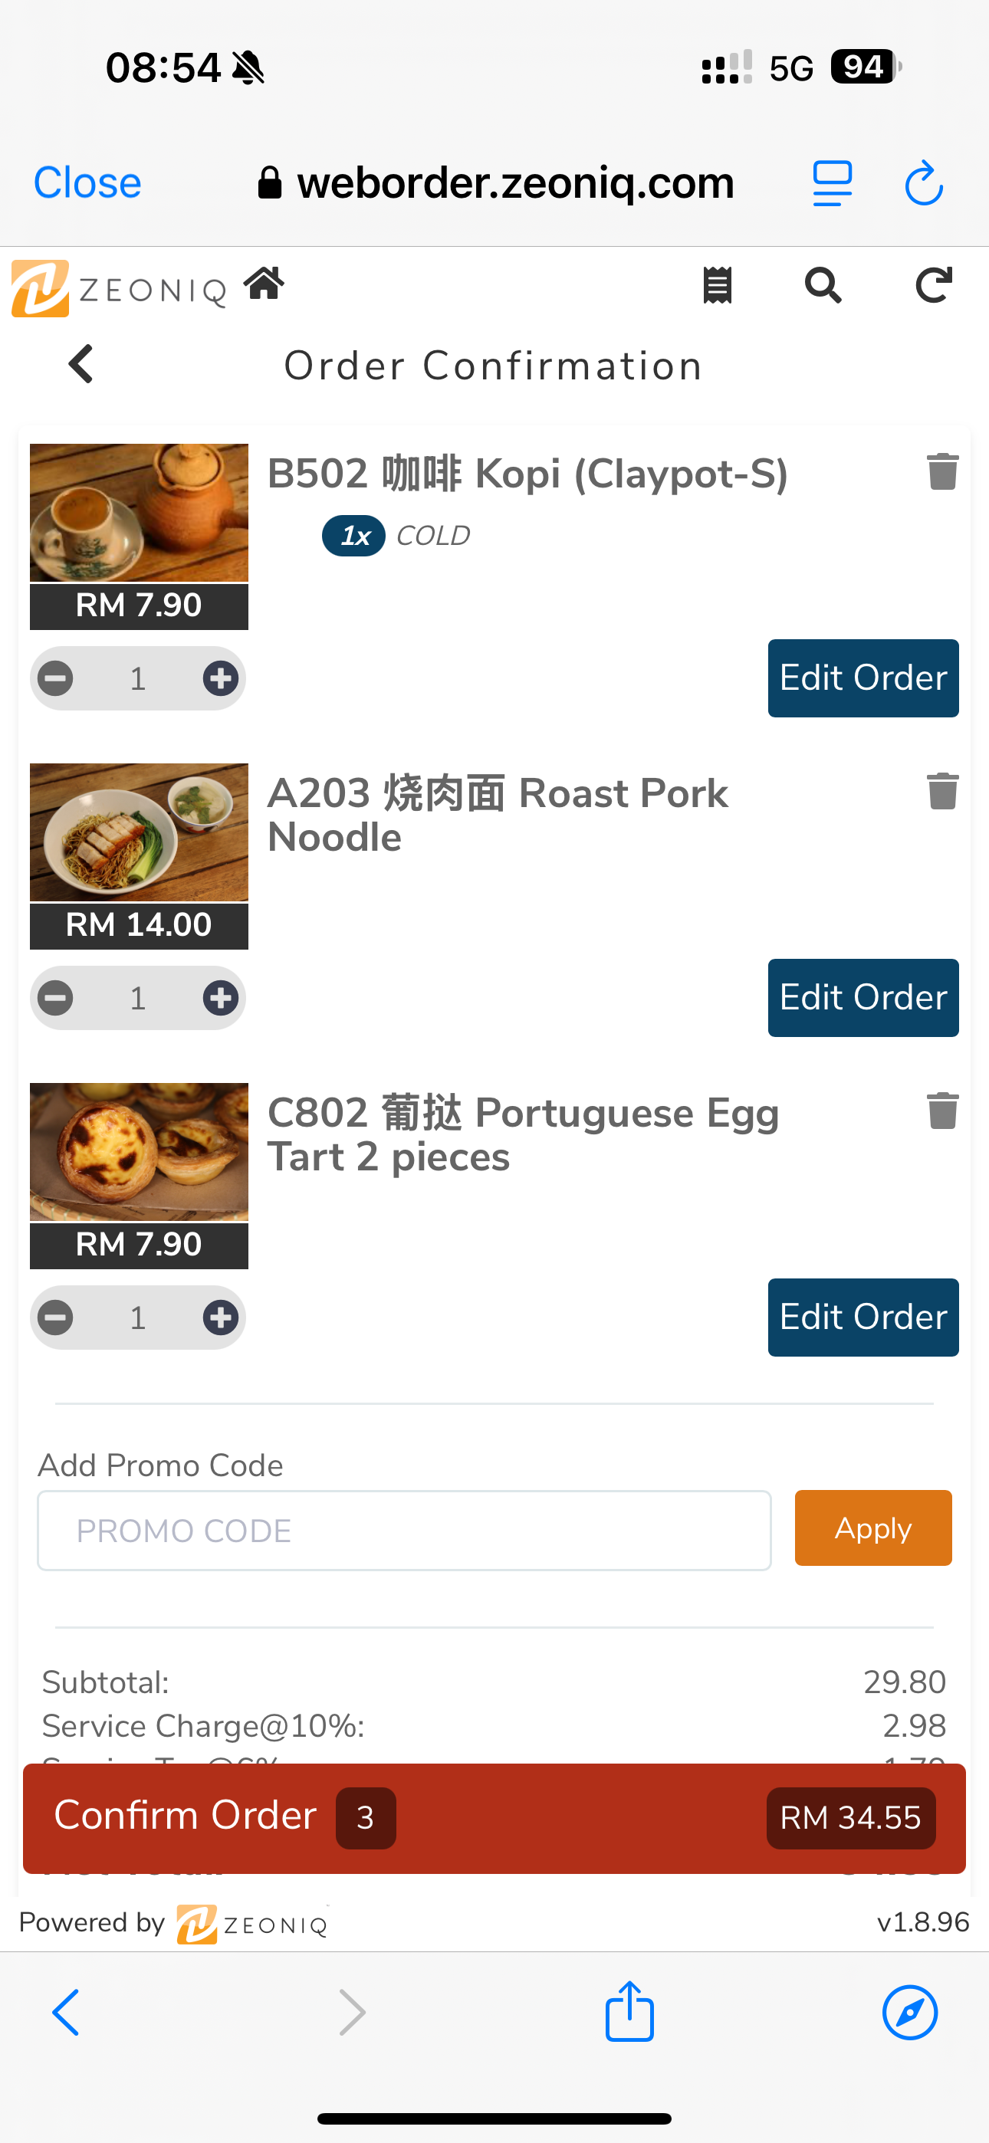Remove the Roast Pork Noodle item
The height and width of the screenshot is (2143, 989).
942,791
